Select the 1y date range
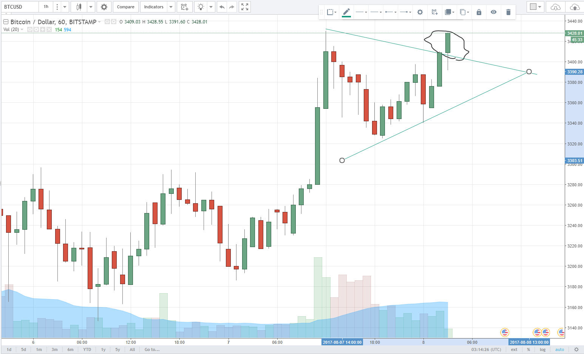The width and height of the screenshot is (584, 354). [103, 349]
